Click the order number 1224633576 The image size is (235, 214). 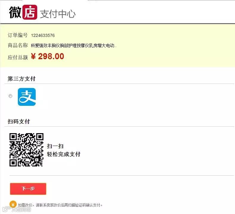coord(43,35)
